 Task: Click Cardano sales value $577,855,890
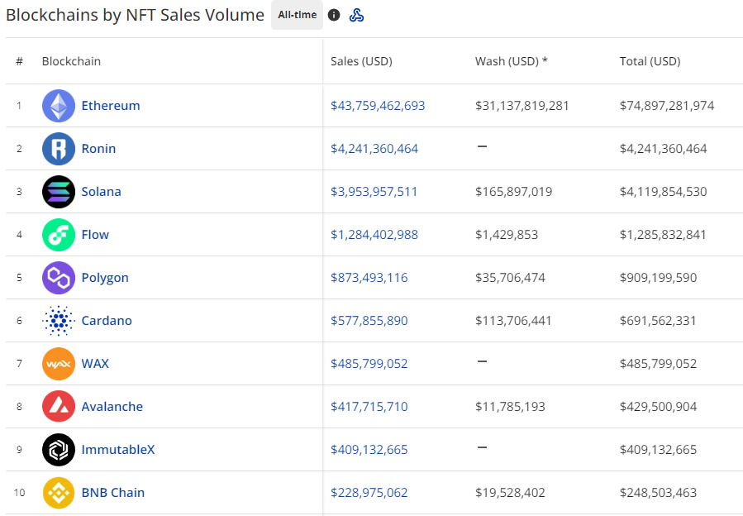tap(369, 321)
